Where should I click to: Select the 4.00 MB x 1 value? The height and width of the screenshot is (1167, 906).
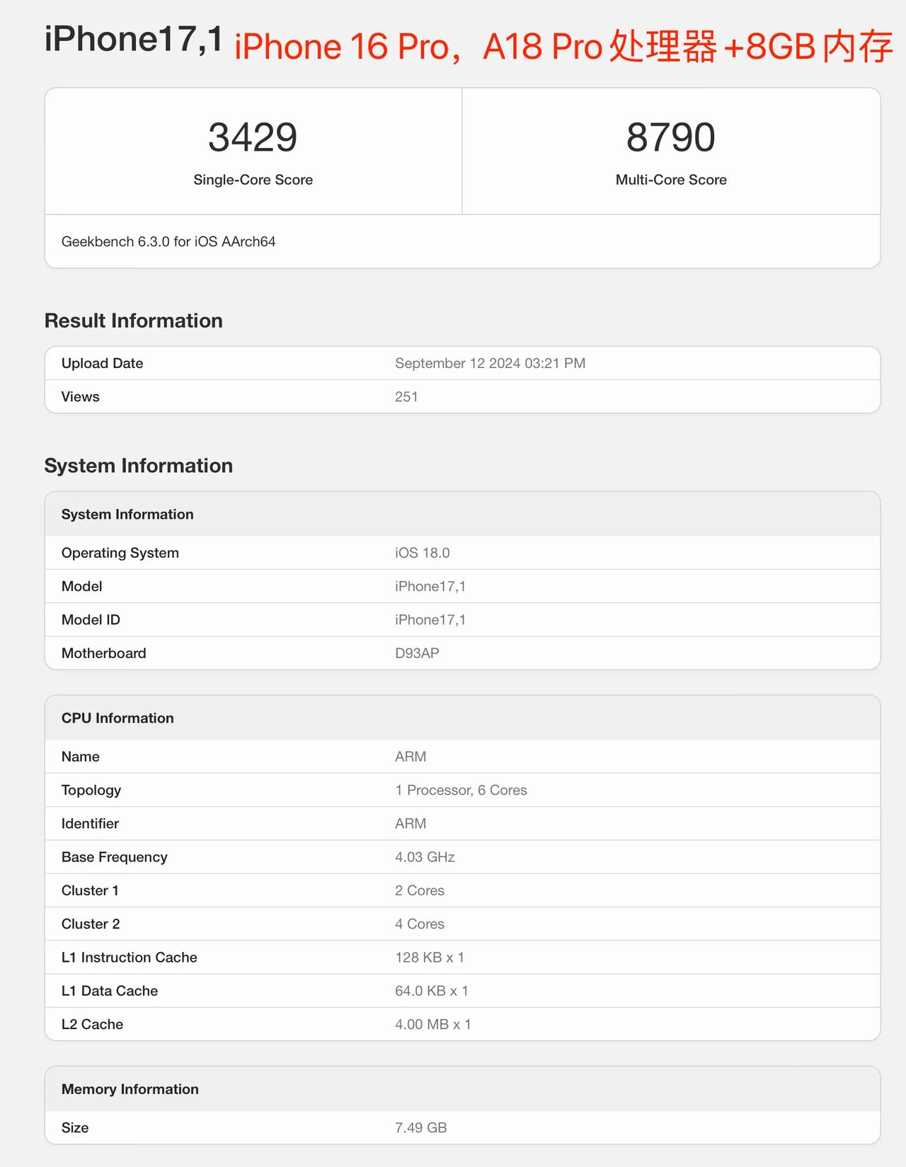[x=433, y=1024]
